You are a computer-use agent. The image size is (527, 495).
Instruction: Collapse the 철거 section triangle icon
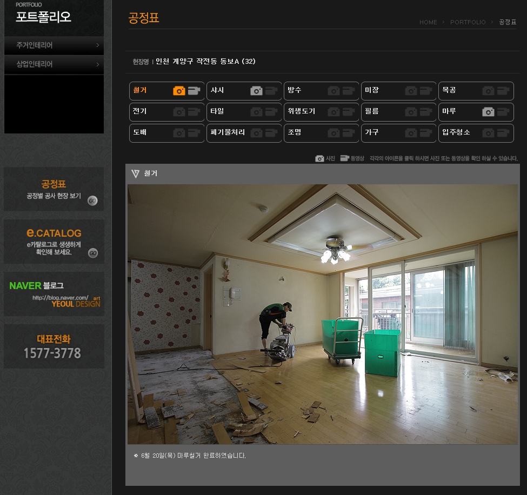coord(135,173)
